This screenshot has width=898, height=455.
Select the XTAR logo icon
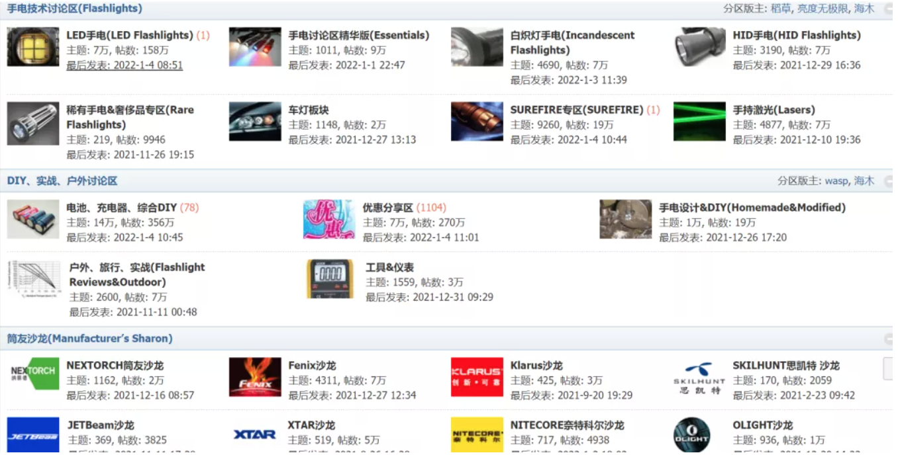click(x=255, y=434)
